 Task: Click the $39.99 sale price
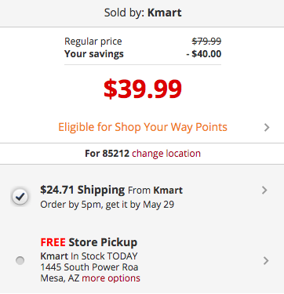click(143, 89)
